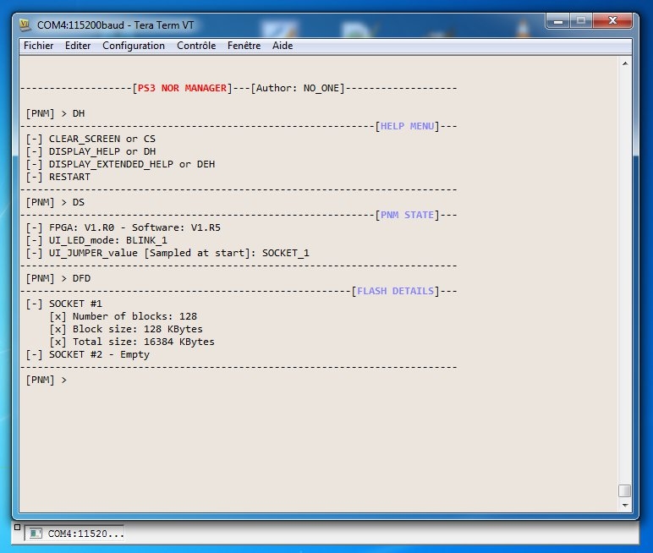Open the Editer menu

click(78, 46)
